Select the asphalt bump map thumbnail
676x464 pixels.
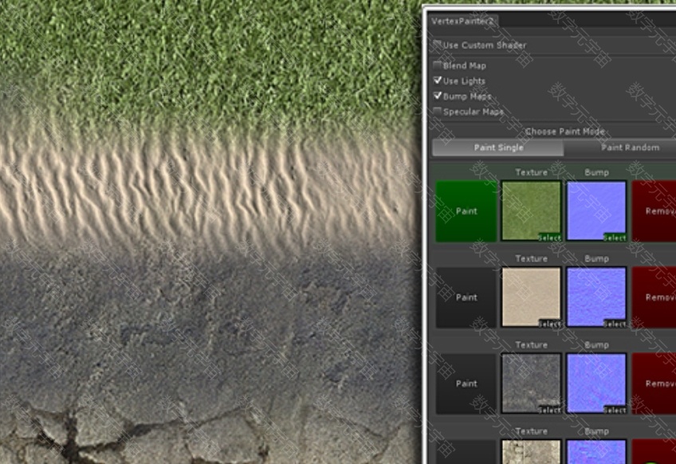[596, 383]
